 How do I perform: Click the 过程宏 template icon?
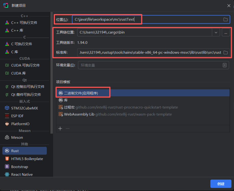(x=61, y=107)
